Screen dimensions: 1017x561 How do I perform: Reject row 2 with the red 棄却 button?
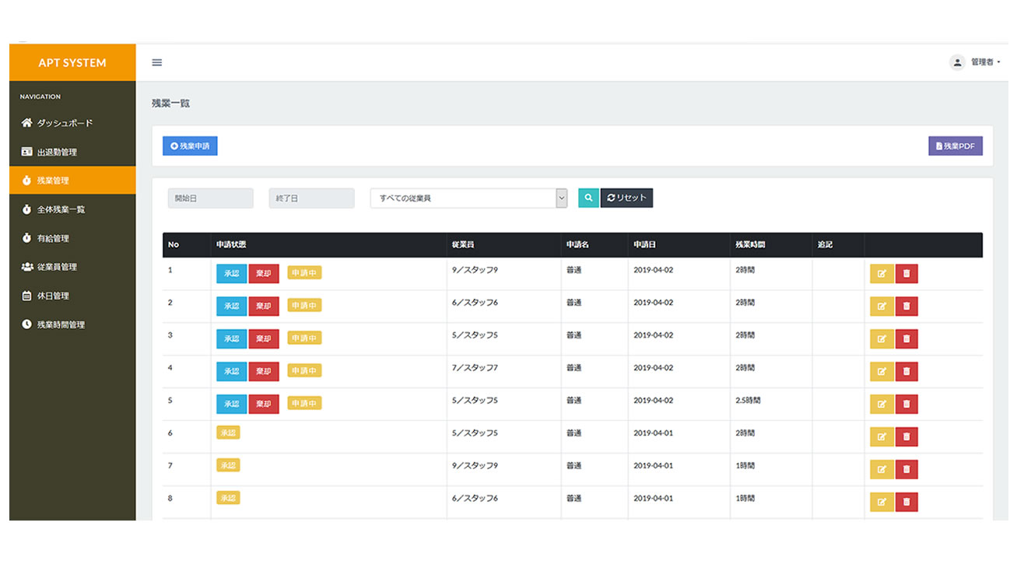pos(264,307)
